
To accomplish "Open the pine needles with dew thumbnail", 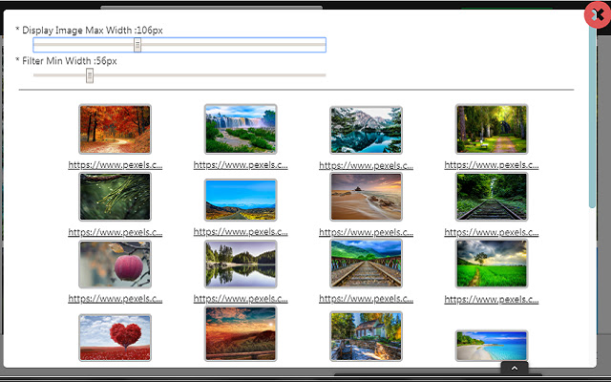I will [x=115, y=197].
